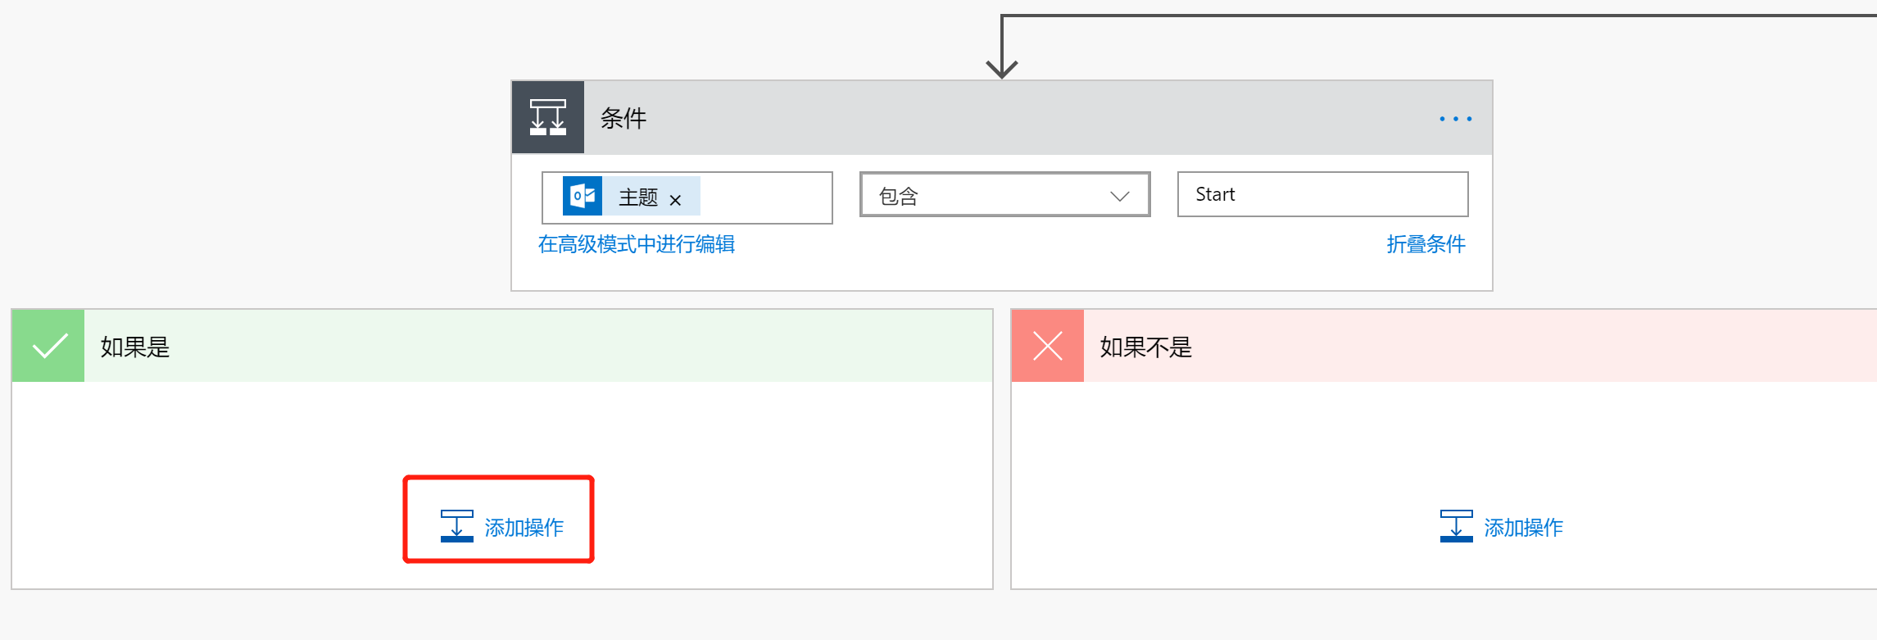
Task: Click the left operand field containing 主题
Action: [687, 197]
